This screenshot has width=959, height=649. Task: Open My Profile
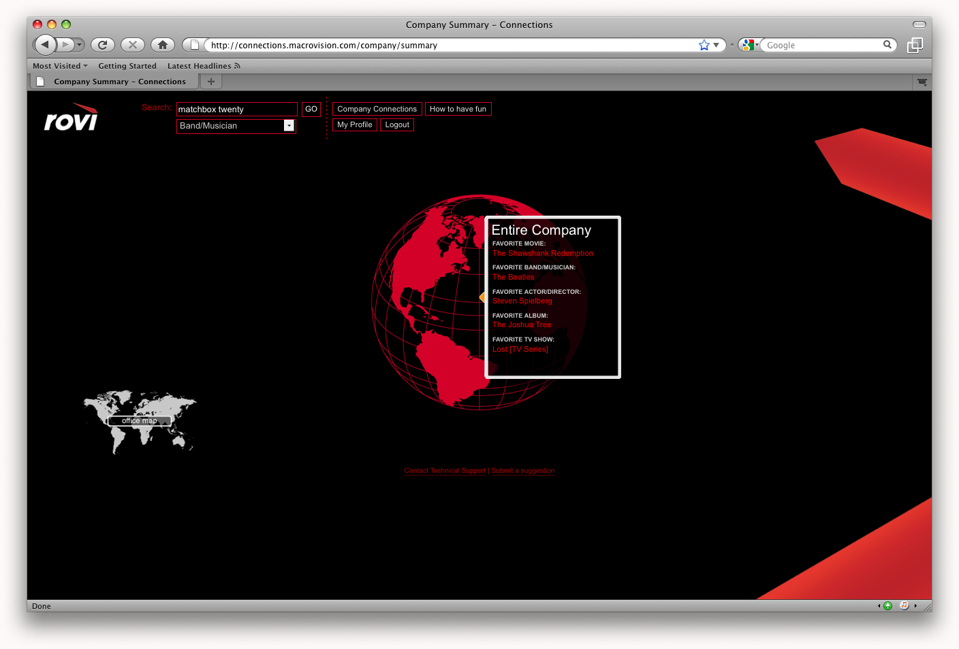coord(355,124)
